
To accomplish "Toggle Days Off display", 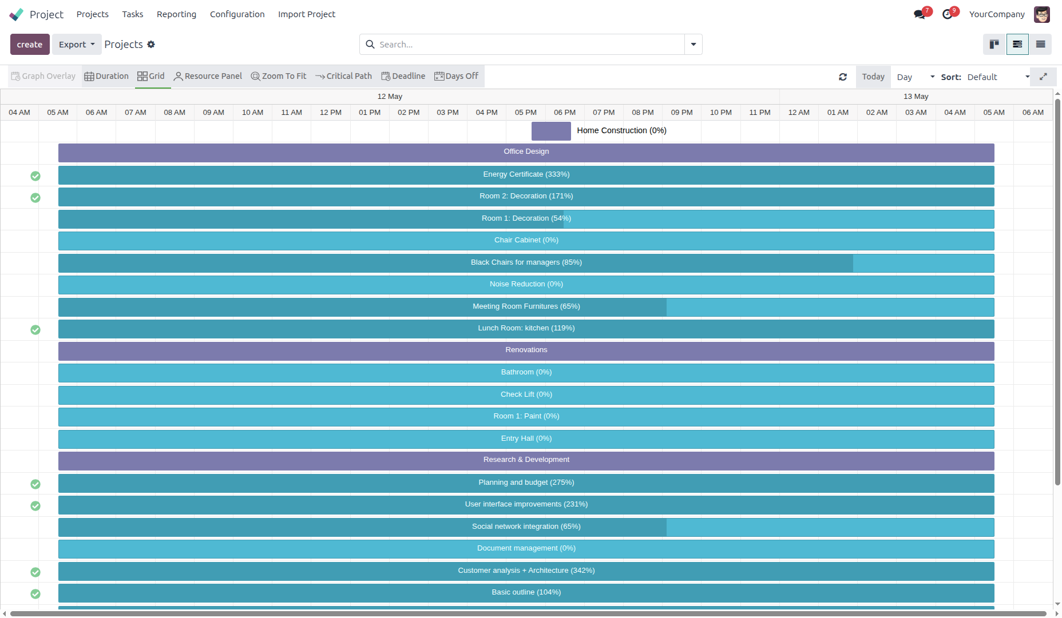I will [457, 76].
